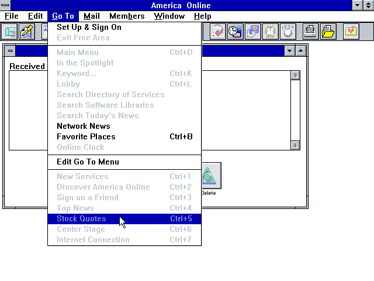Open Favorite Places menu entry
The width and height of the screenshot is (374, 281).
tap(124, 136)
